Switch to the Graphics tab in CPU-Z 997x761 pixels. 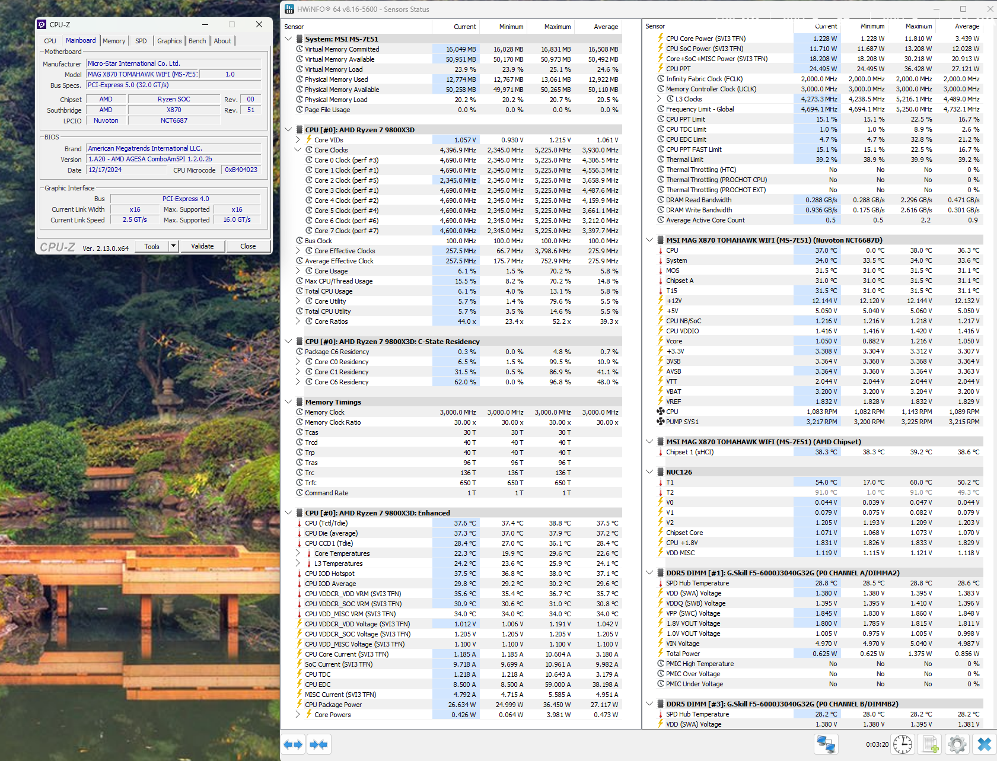(170, 41)
